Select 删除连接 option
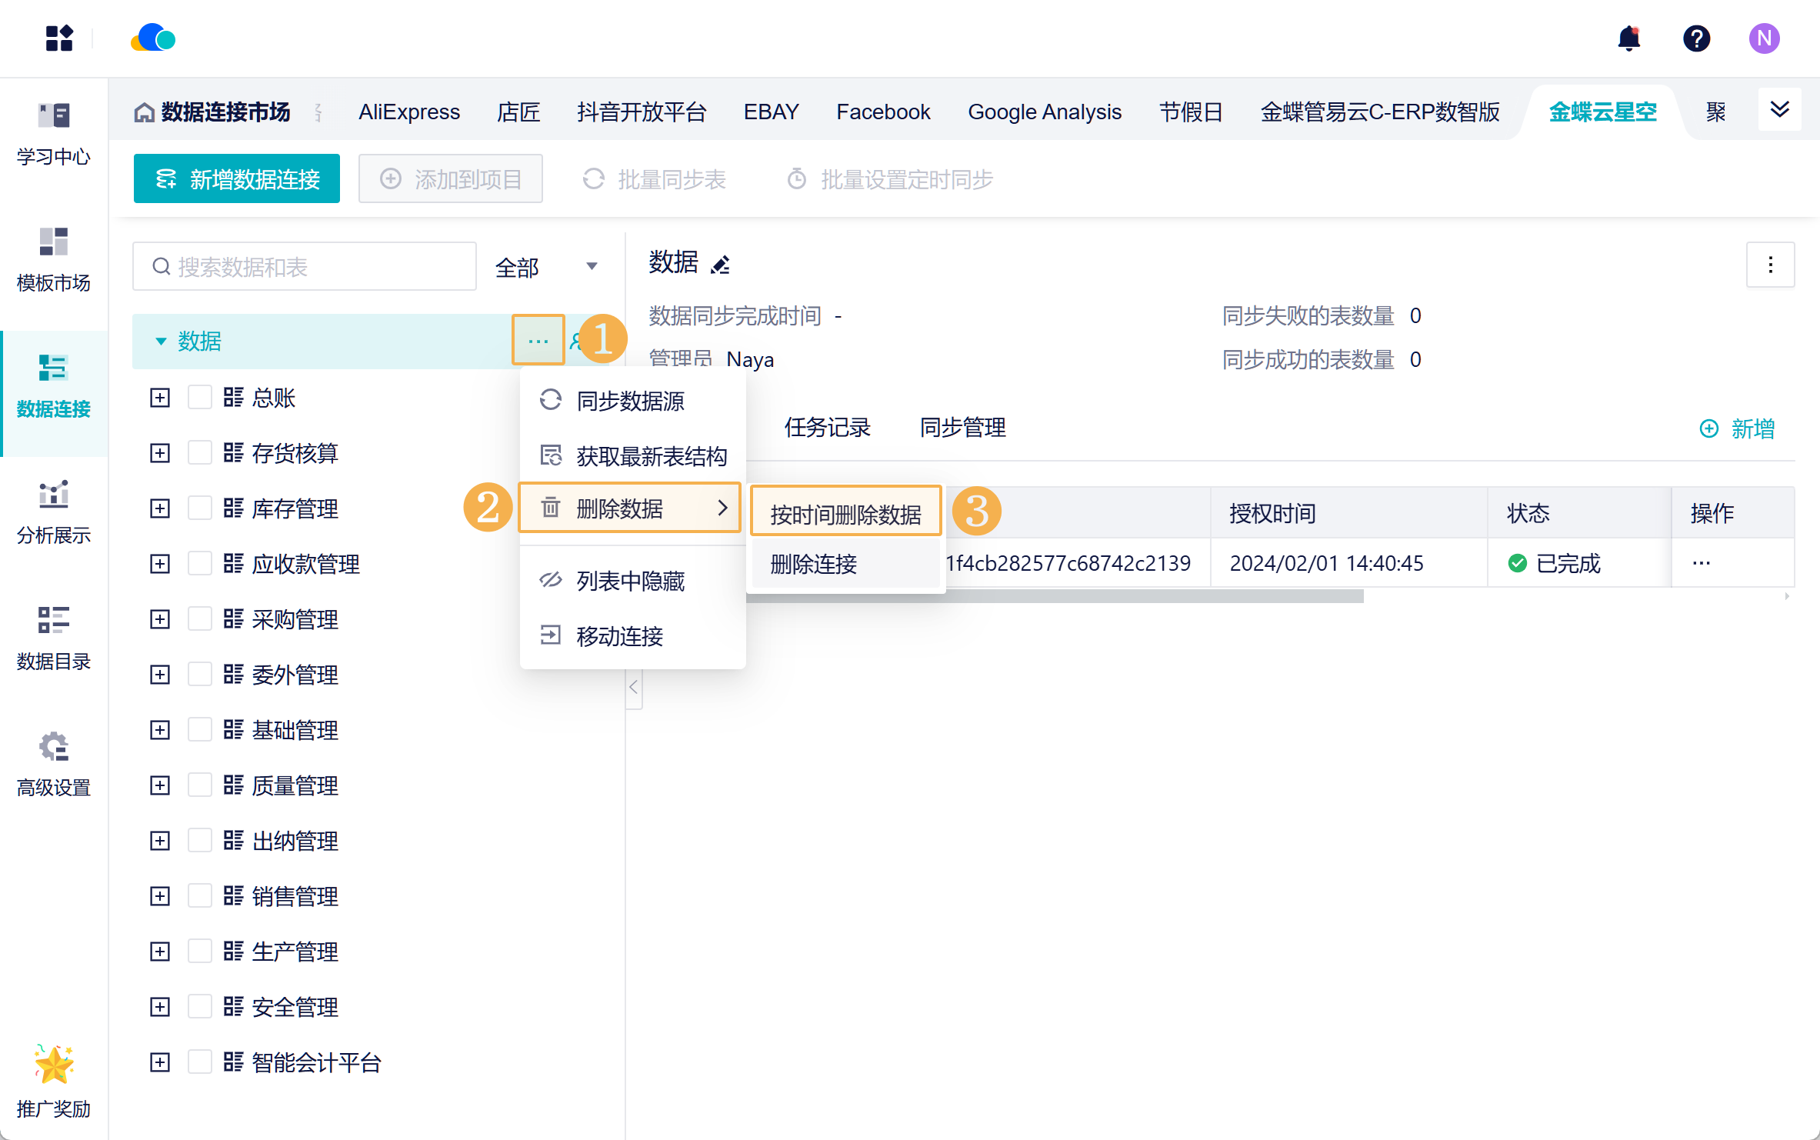Screen dimensions: 1820x1140 click(845, 564)
